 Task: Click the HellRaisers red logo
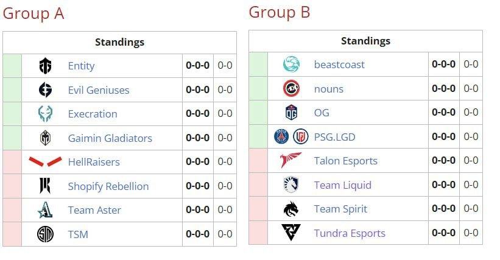pyautogui.click(x=45, y=162)
